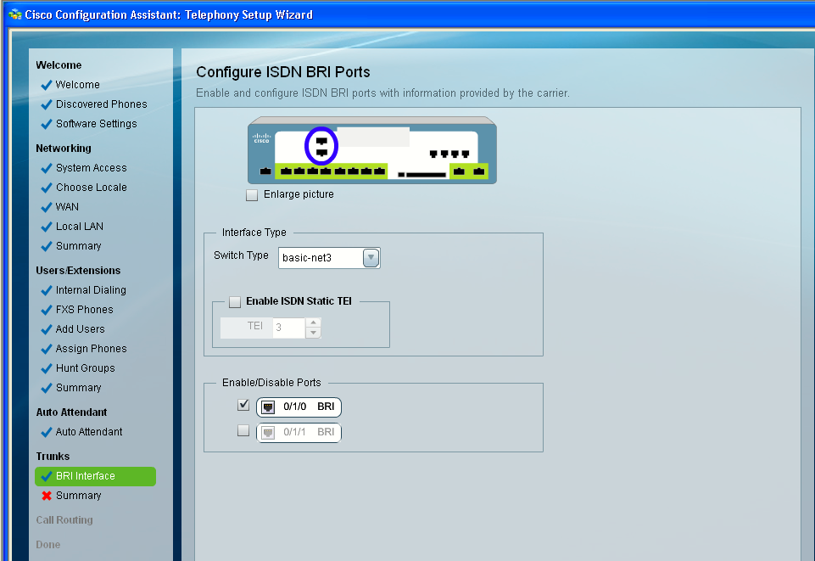
Task: Click the 0/1/0 BRI port jack icon
Action: point(268,407)
